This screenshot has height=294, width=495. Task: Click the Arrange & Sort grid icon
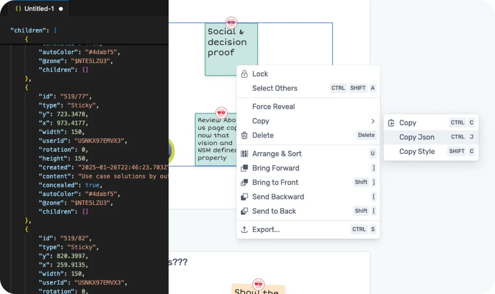tap(244, 154)
